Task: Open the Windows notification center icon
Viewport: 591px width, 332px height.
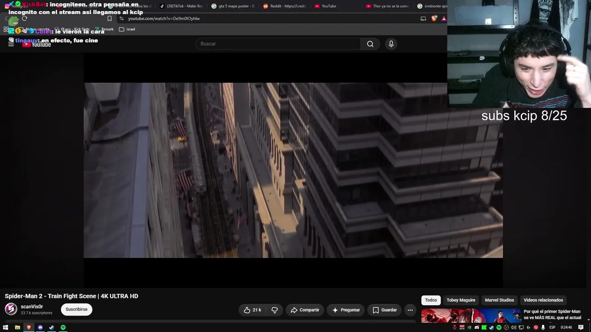Action: pos(581,327)
